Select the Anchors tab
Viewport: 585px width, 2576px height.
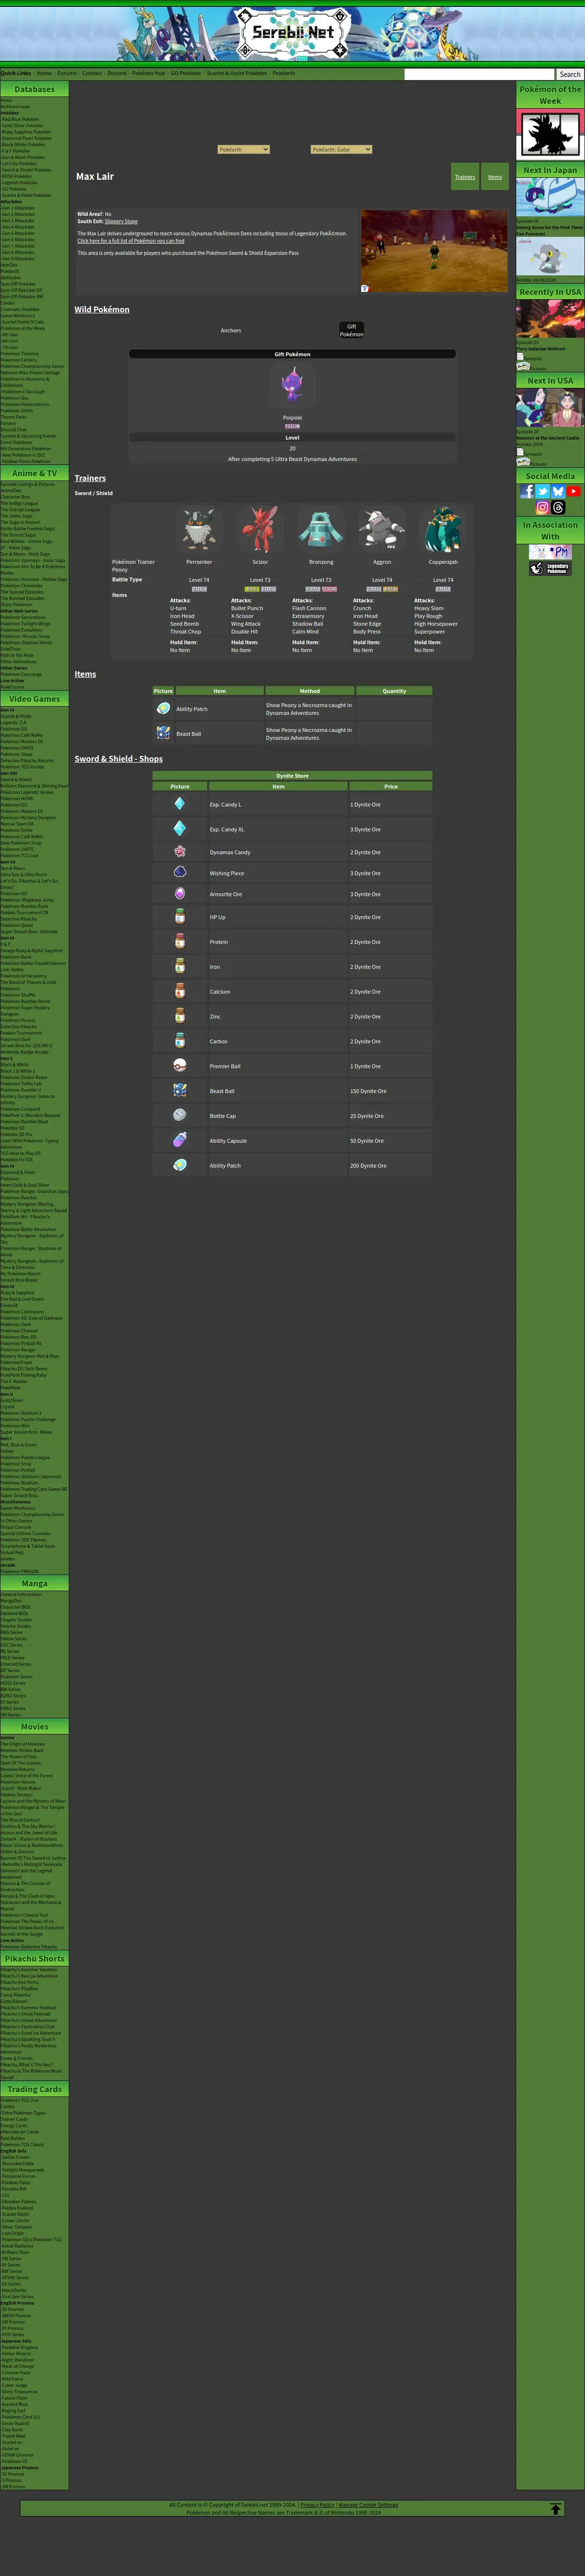tap(231, 330)
